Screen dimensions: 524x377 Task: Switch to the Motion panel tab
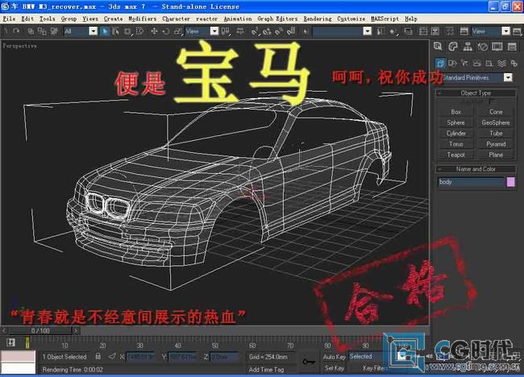pos(483,47)
